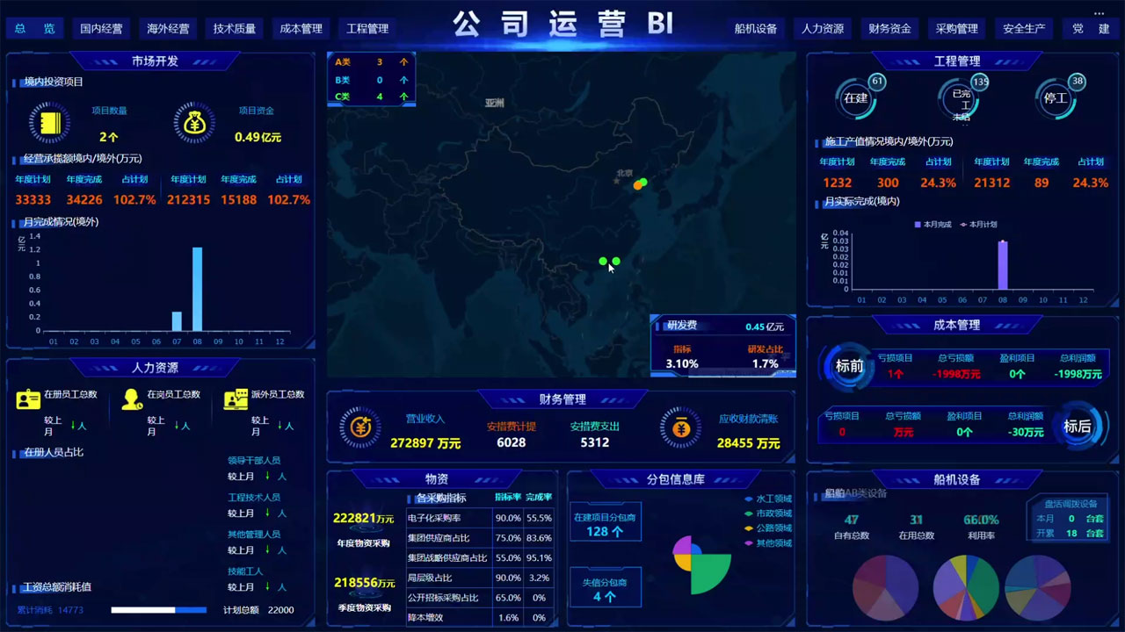Click the registered employees ID card icon
The height and width of the screenshot is (632, 1125).
(x=28, y=399)
